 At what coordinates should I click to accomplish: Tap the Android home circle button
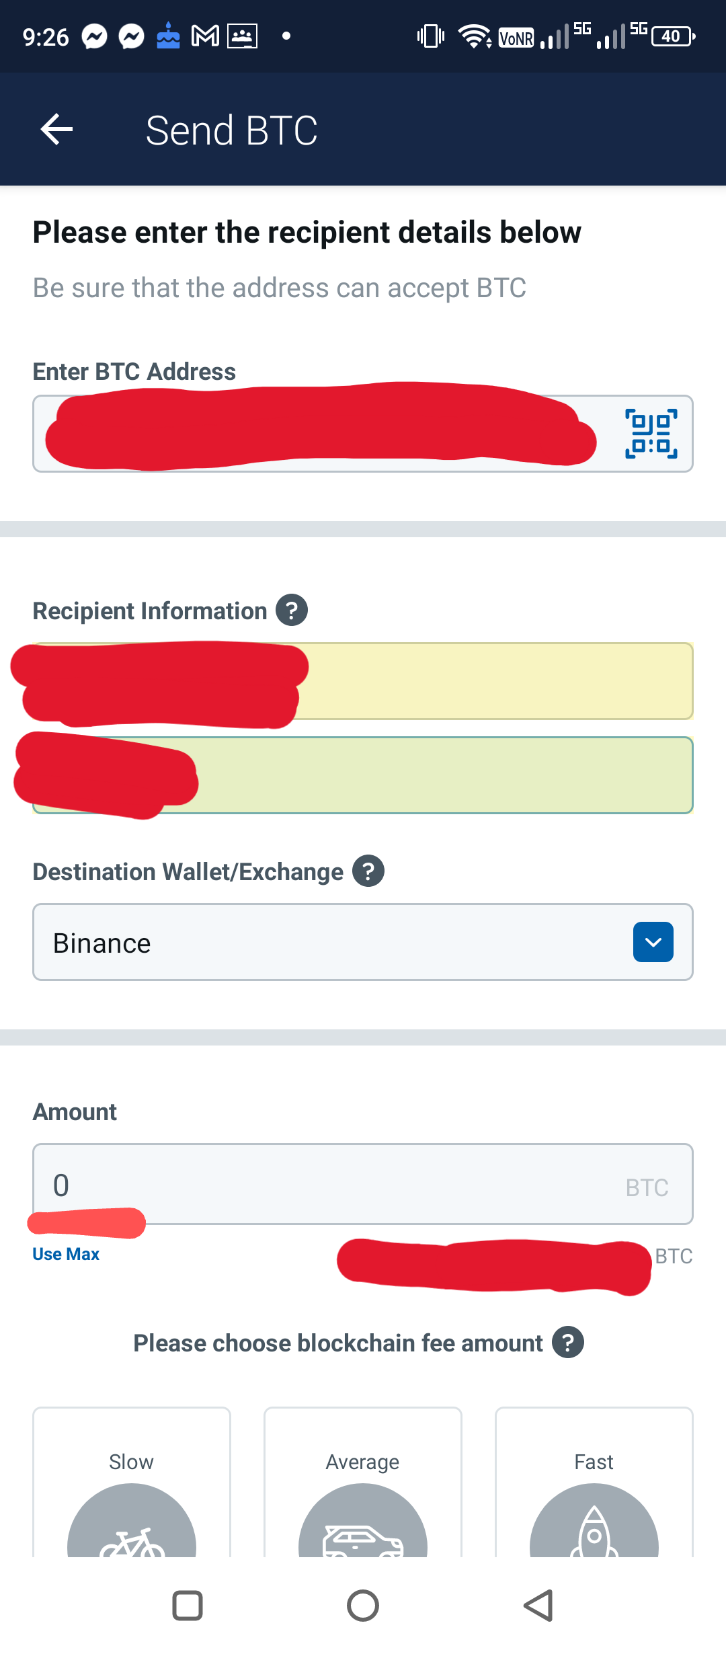pyautogui.click(x=363, y=1606)
